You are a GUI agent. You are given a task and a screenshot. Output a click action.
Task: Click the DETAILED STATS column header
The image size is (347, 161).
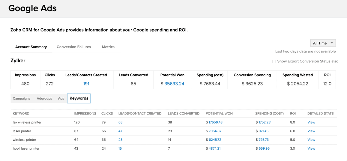tap(320, 113)
